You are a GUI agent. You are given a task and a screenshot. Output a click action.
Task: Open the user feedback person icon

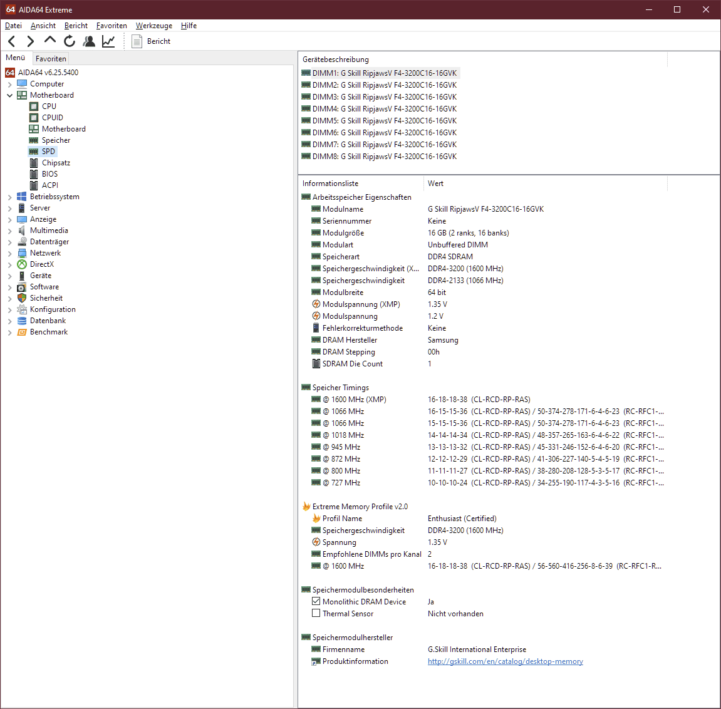pos(89,41)
